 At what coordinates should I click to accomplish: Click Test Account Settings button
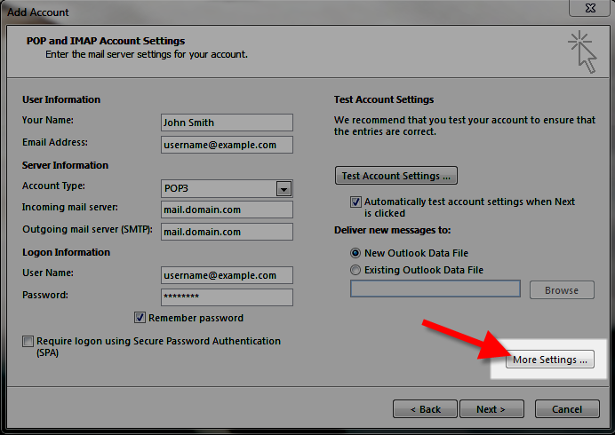[x=396, y=176]
